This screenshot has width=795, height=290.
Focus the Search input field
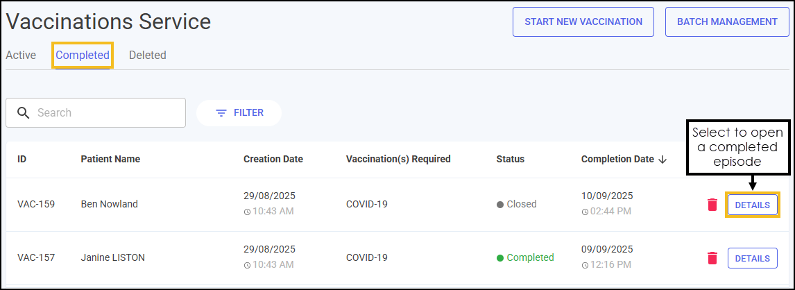(x=96, y=112)
